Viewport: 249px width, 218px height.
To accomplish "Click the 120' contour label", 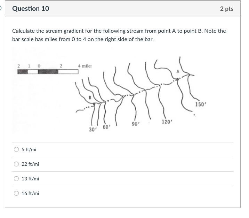I will click(x=167, y=122).
